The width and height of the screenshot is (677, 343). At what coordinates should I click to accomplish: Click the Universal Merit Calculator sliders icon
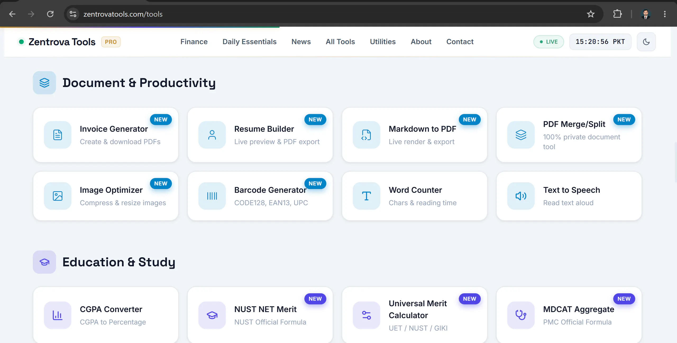367,315
